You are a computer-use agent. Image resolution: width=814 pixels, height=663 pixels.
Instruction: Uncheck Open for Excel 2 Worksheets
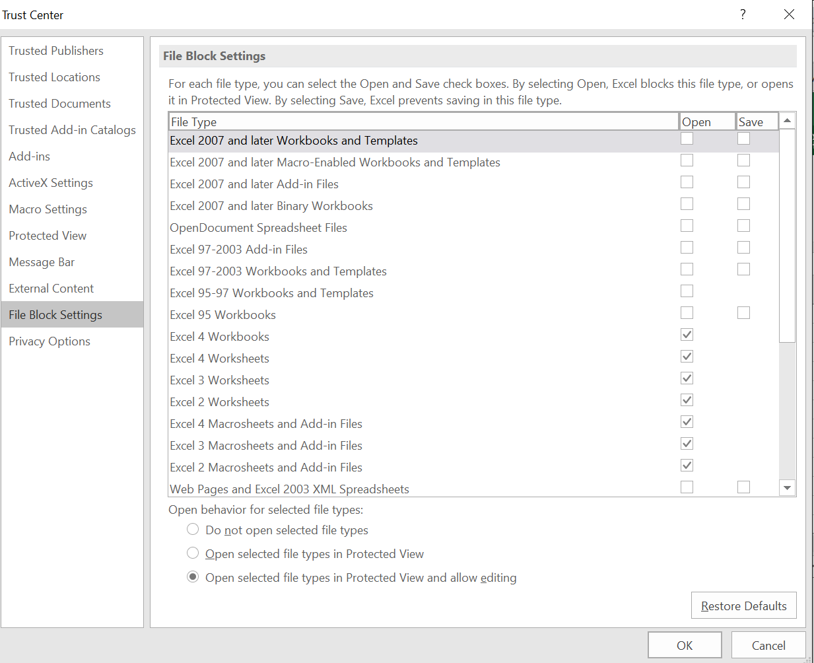687,400
